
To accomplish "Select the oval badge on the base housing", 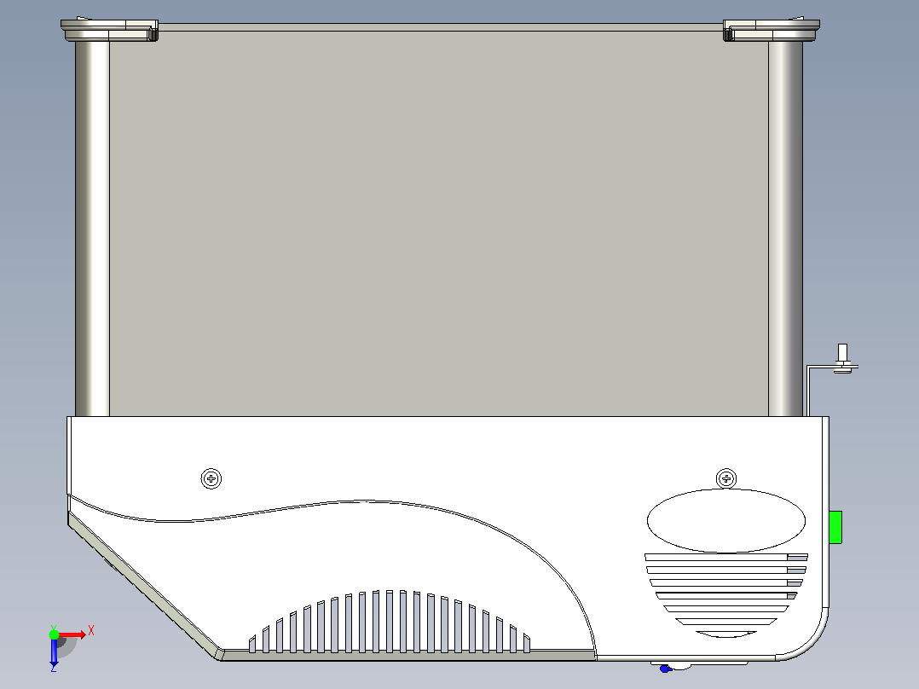I will 726,521.
